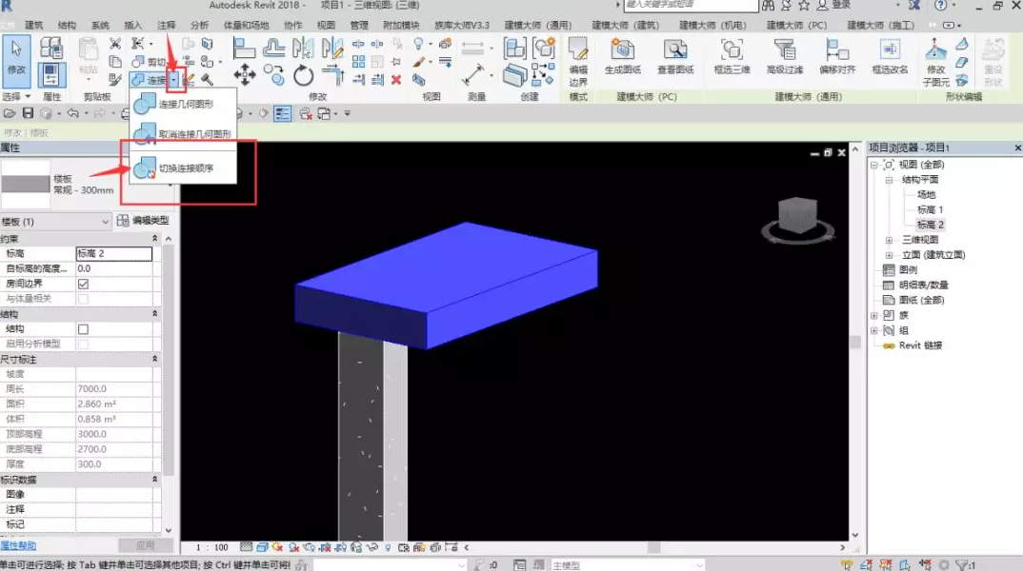
Task: Open the 连接 dropdown arrow in ribbon
Action: click(x=173, y=80)
